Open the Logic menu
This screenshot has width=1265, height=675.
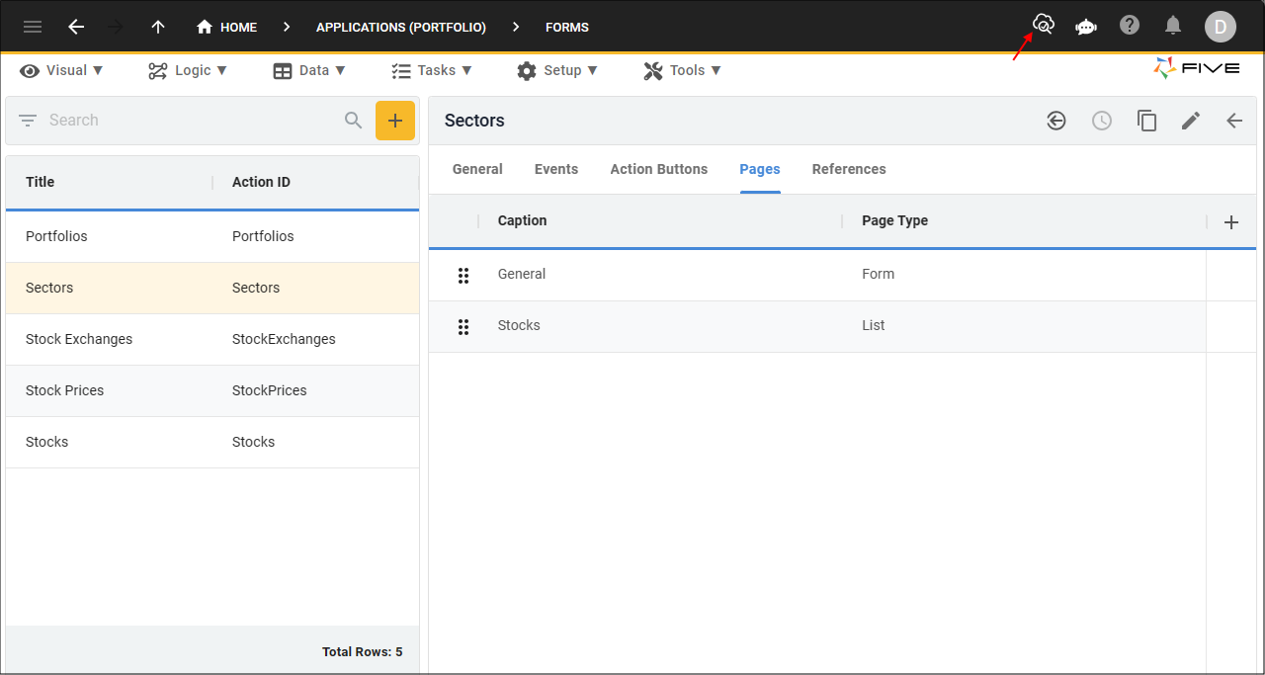(188, 70)
